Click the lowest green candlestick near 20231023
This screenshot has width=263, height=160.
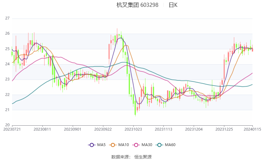tap(135, 108)
